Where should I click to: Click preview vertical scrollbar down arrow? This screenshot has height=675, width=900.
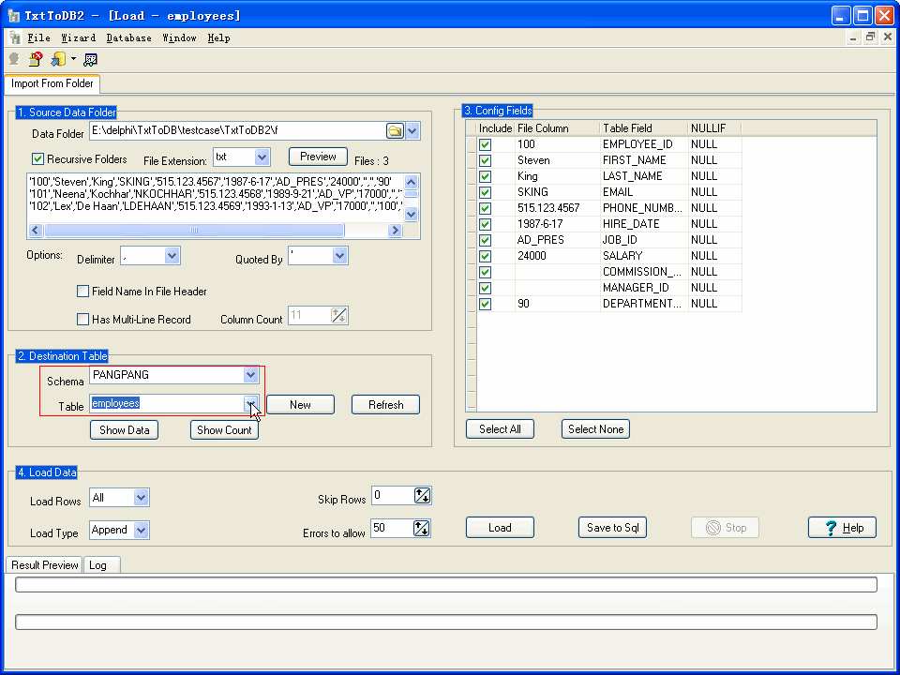[411, 214]
